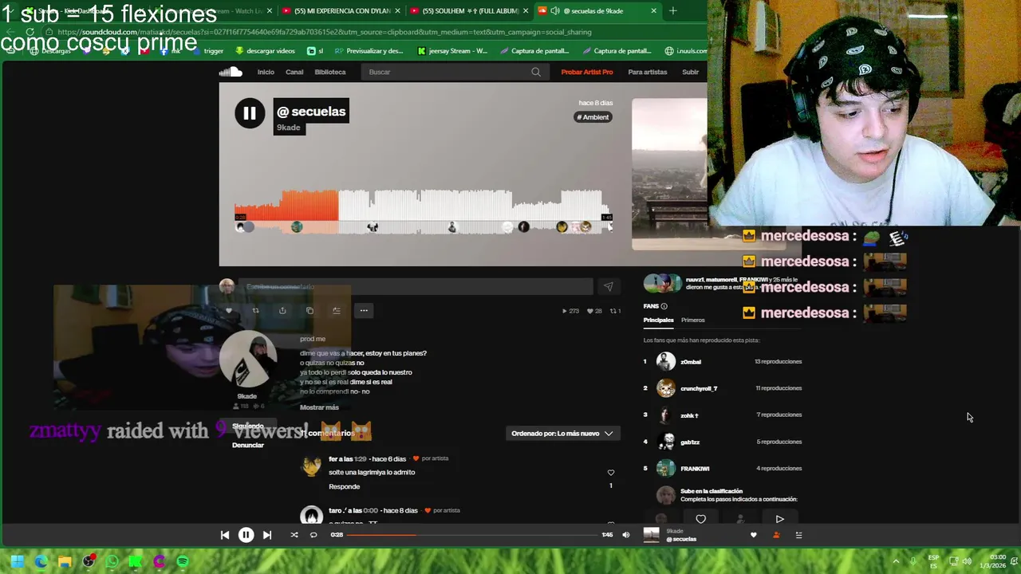The height and width of the screenshot is (574, 1021).
Task: Click the Windows Start button on the taskbar
Action: click(x=17, y=561)
